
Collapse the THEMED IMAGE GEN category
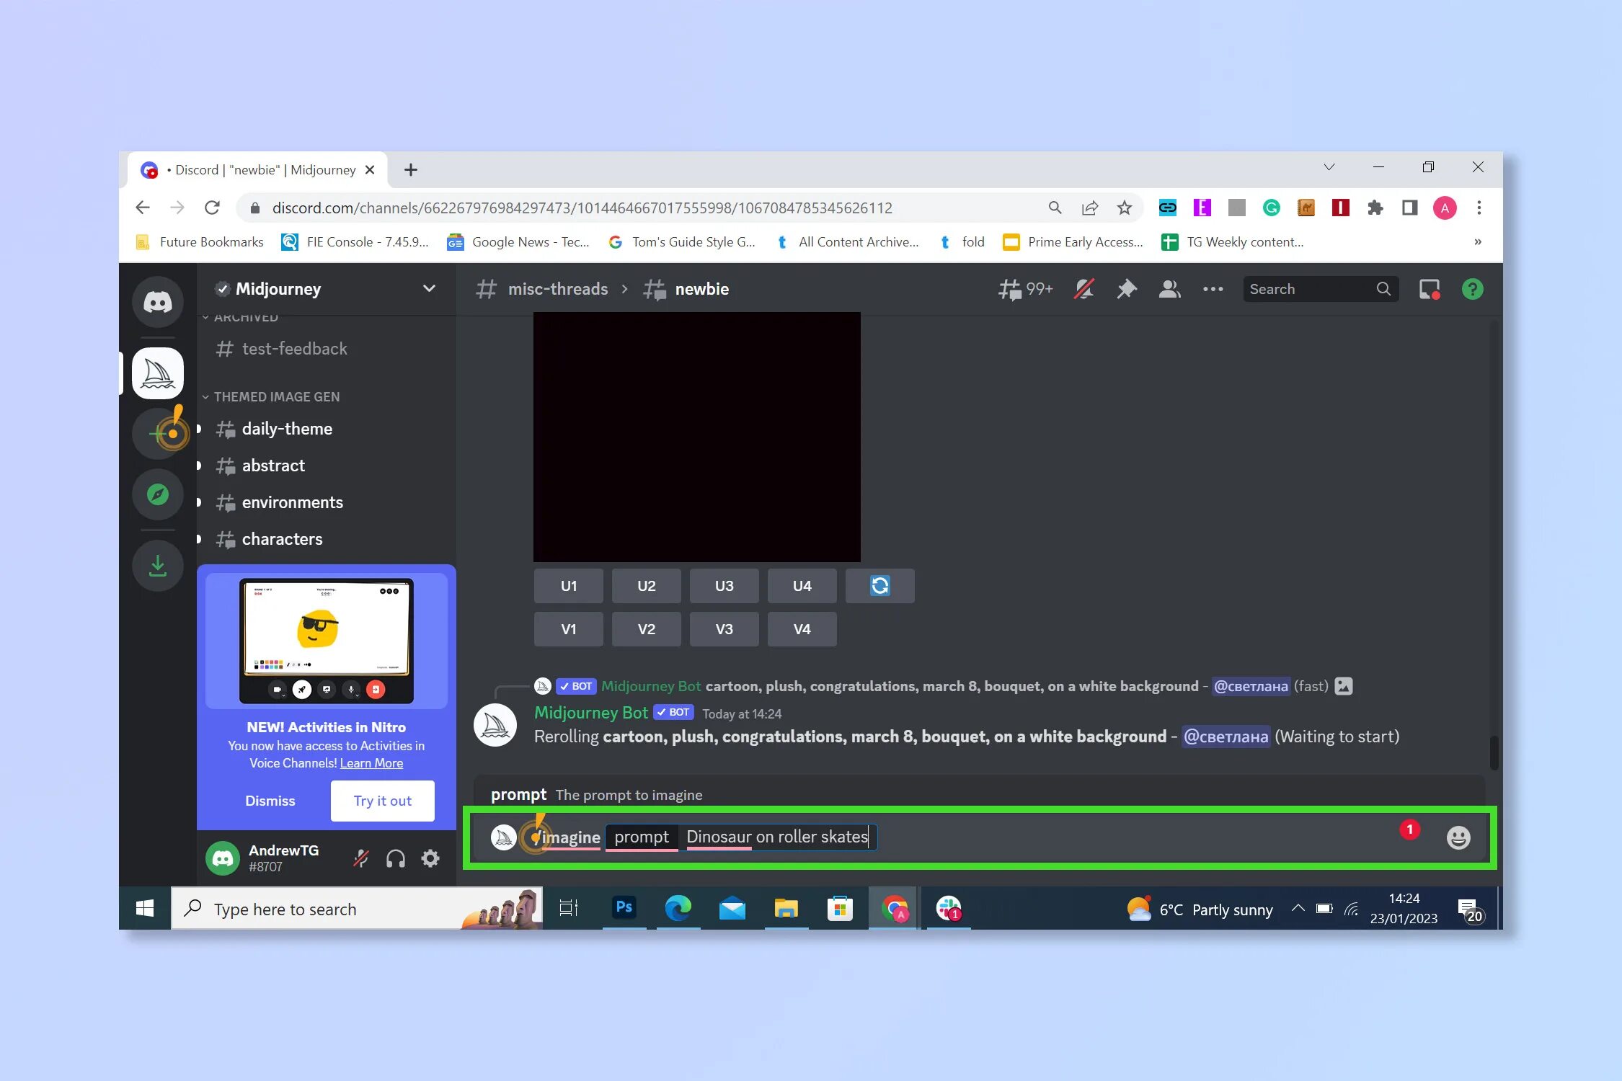(276, 397)
